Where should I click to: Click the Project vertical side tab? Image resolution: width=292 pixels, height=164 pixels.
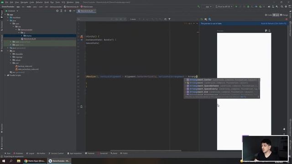(2, 14)
